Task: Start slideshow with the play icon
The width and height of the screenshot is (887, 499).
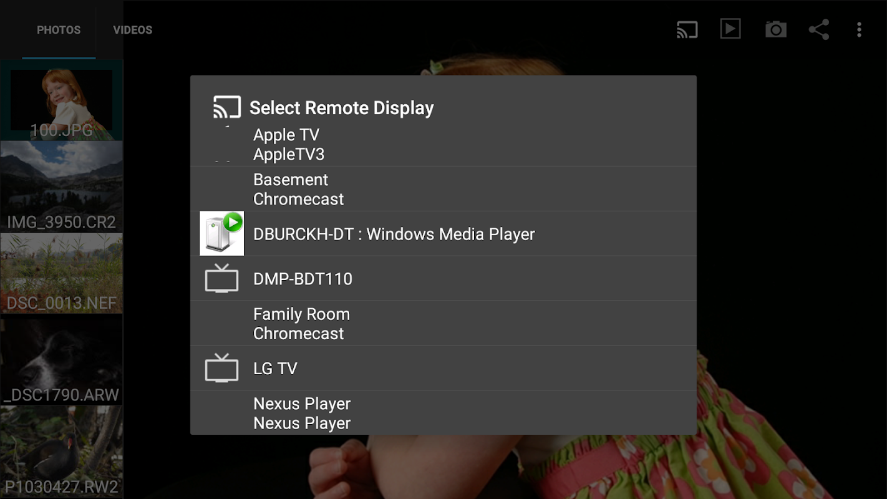Action: click(x=730, y=29)
